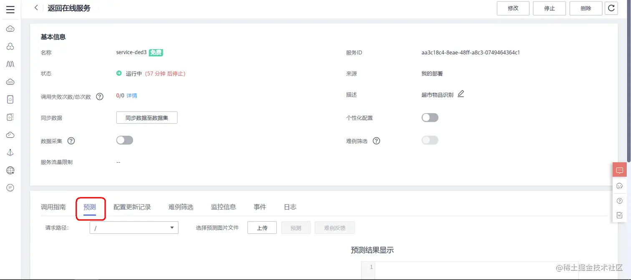Click the service ID aa3c18c4-8eae-48ff-a8c3-0749464364c1
This screenshot has width=631, height=280.
[x=471, y=52]
